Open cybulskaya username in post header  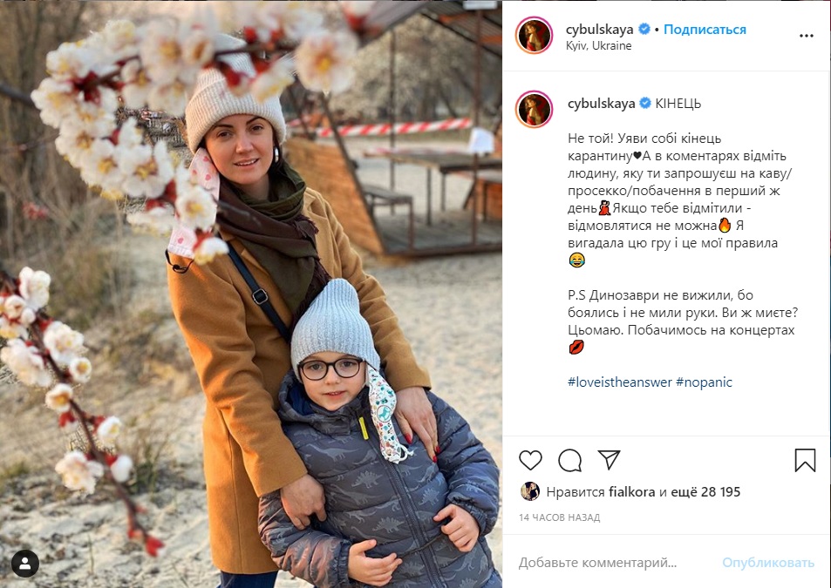point(599,30)
